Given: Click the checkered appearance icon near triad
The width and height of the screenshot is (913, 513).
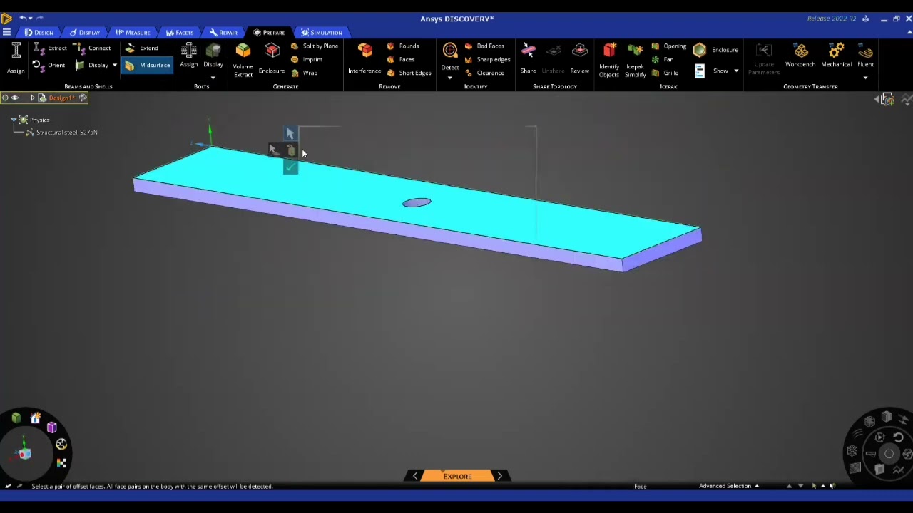Looking at the screenshot, I should [61, 463].
